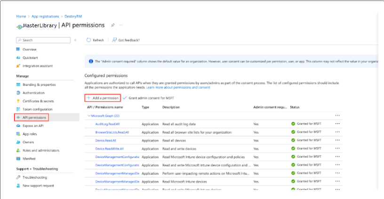This screenshot has height=199, width=384.
Task: Click the 'Configured permissions' heading
Action: click(106, 76)
